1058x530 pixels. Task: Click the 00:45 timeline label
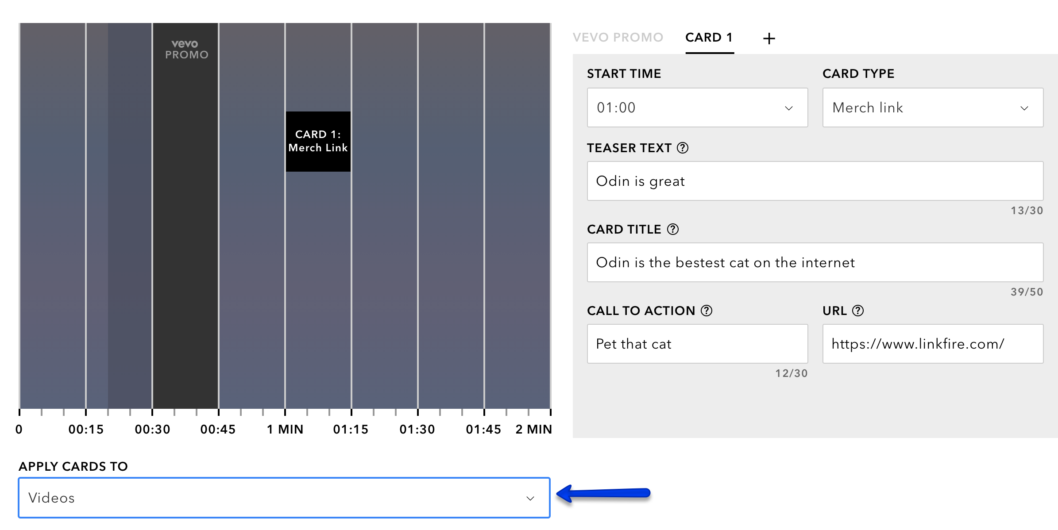tap(218, 429)
